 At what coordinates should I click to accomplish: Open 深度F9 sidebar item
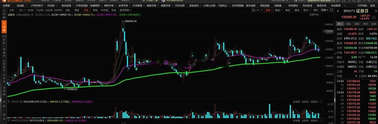(4, 52)
